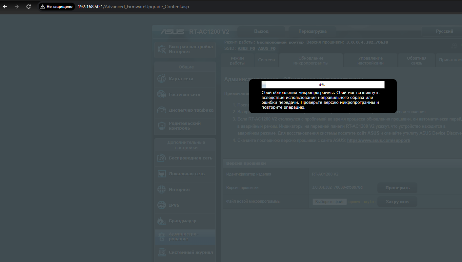Click the firmware version 3.0.0.4.382_70638 link
The image size is (462, 262).
pos(367,43)
